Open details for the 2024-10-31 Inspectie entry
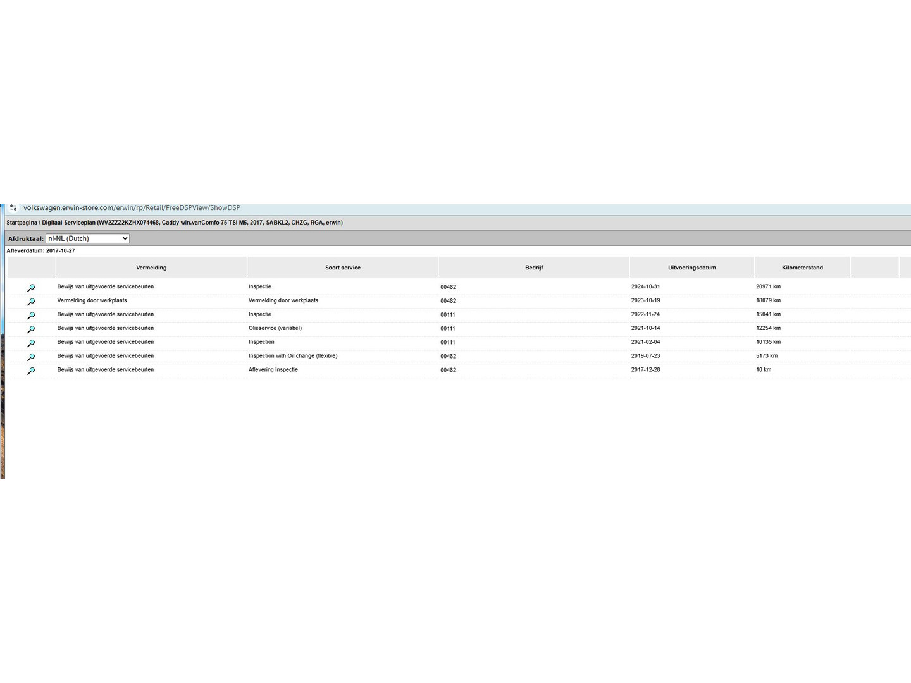The image size is (911, 683). point(31,288)
